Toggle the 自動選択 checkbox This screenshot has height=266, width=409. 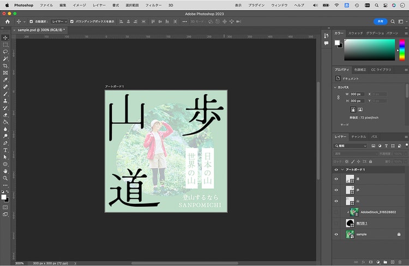click(x=31, y=22)
